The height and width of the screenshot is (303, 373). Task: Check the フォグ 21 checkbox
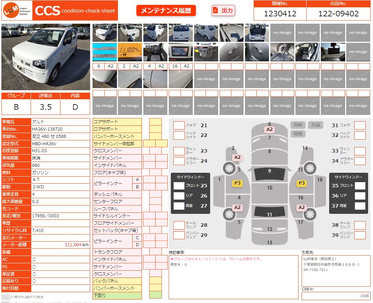tap(179, 125)
